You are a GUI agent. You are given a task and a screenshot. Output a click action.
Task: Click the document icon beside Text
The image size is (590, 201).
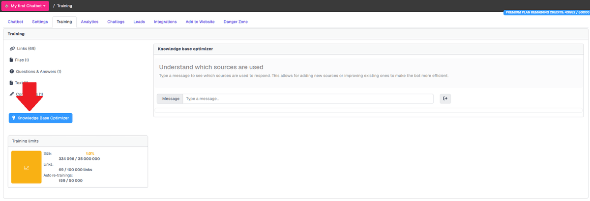pos(11,83)
